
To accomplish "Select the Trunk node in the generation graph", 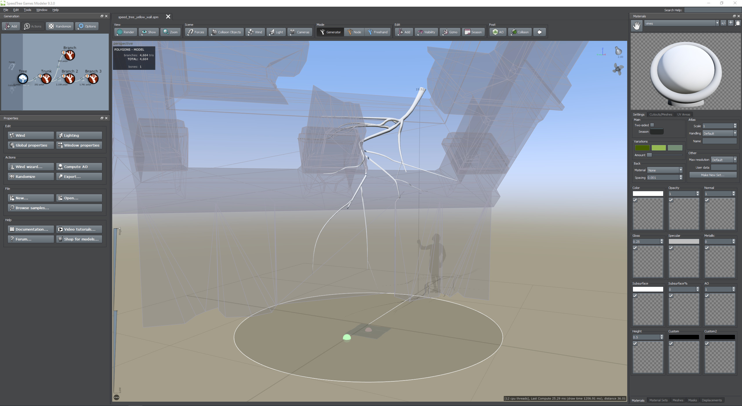I will point(46,78).
